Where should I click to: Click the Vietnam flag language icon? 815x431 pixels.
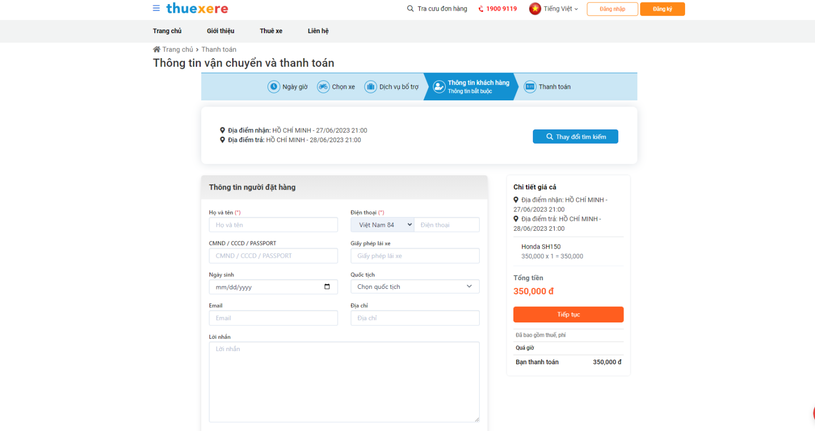tap(535, 9)
